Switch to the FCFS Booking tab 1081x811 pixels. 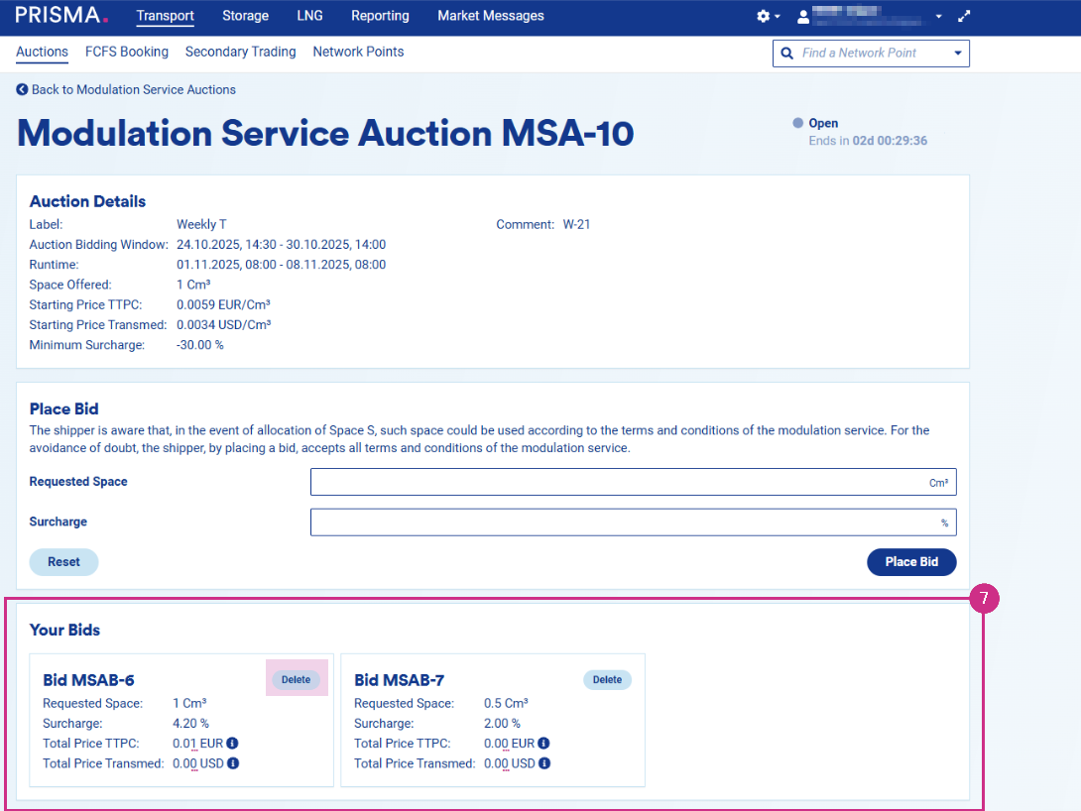point(127,52)
